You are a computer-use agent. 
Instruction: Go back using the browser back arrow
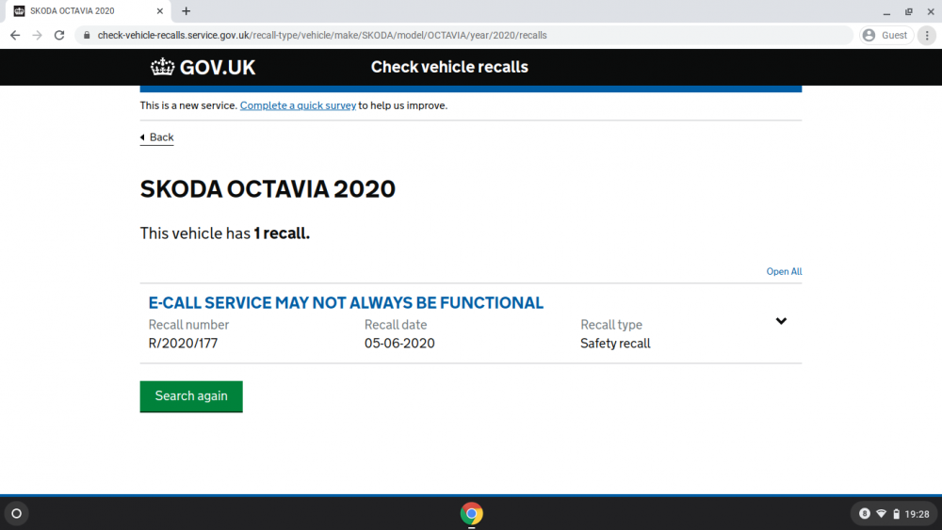point(15,36)
